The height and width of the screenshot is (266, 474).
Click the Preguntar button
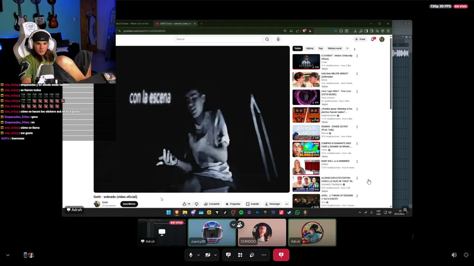pyautogui.click(x=233, y=204)
